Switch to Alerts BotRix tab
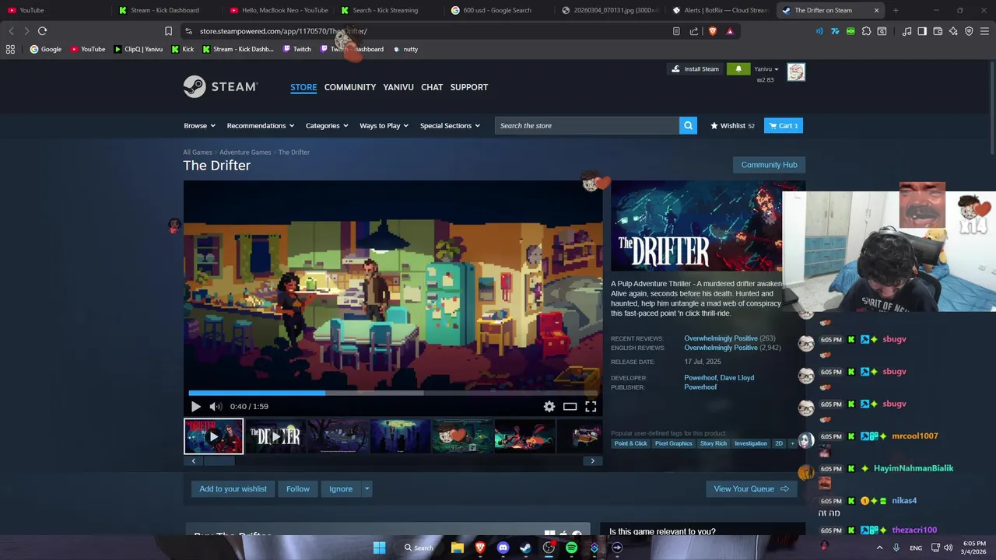 click(721, 10)
